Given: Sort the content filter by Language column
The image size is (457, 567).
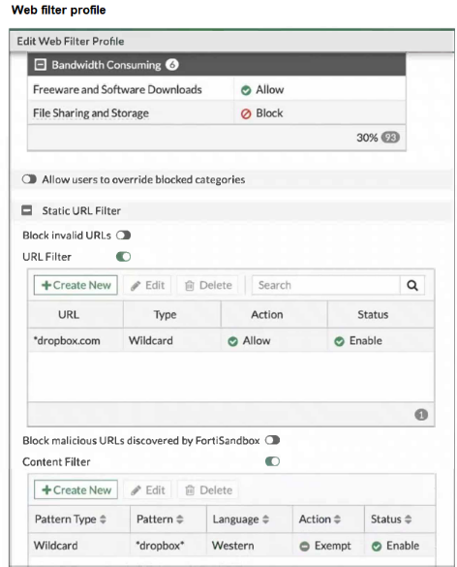Looking at the screenshot, I should (x=265, y=520).
